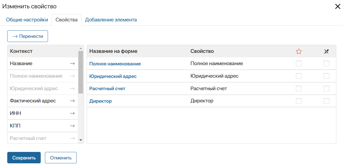Click Юридический адрес in the Свойство column
The height and width of the screenshot is (165, 343).
214,76
